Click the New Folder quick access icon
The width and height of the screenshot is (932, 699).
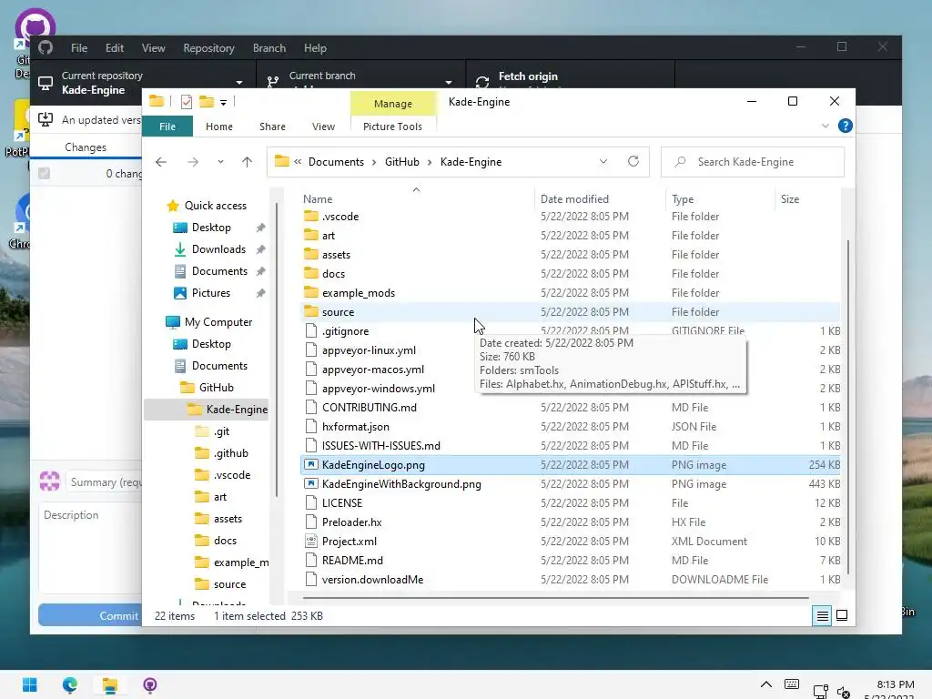pyautogui.click(x=207, y=102)
